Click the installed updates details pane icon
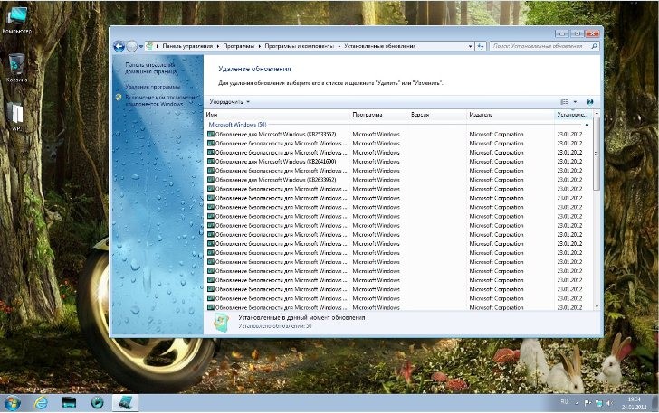 pos(222,323)
